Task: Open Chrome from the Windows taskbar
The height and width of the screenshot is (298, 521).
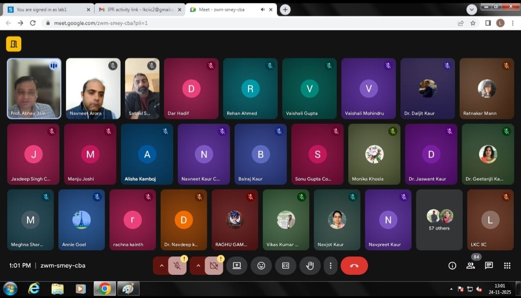Action: 104,289
